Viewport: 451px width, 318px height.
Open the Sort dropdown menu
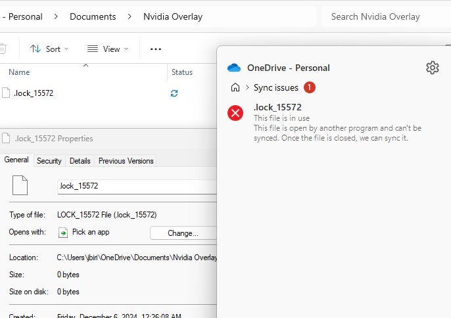[x=49, y=49]
